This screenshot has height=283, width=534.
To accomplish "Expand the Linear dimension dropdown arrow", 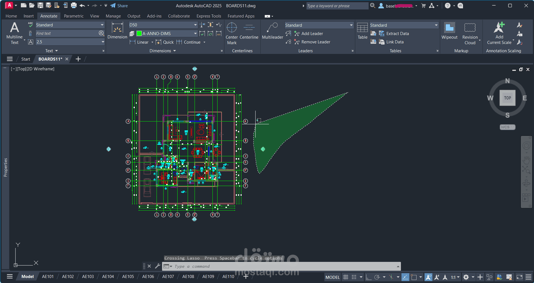I will tap(152, 42).
